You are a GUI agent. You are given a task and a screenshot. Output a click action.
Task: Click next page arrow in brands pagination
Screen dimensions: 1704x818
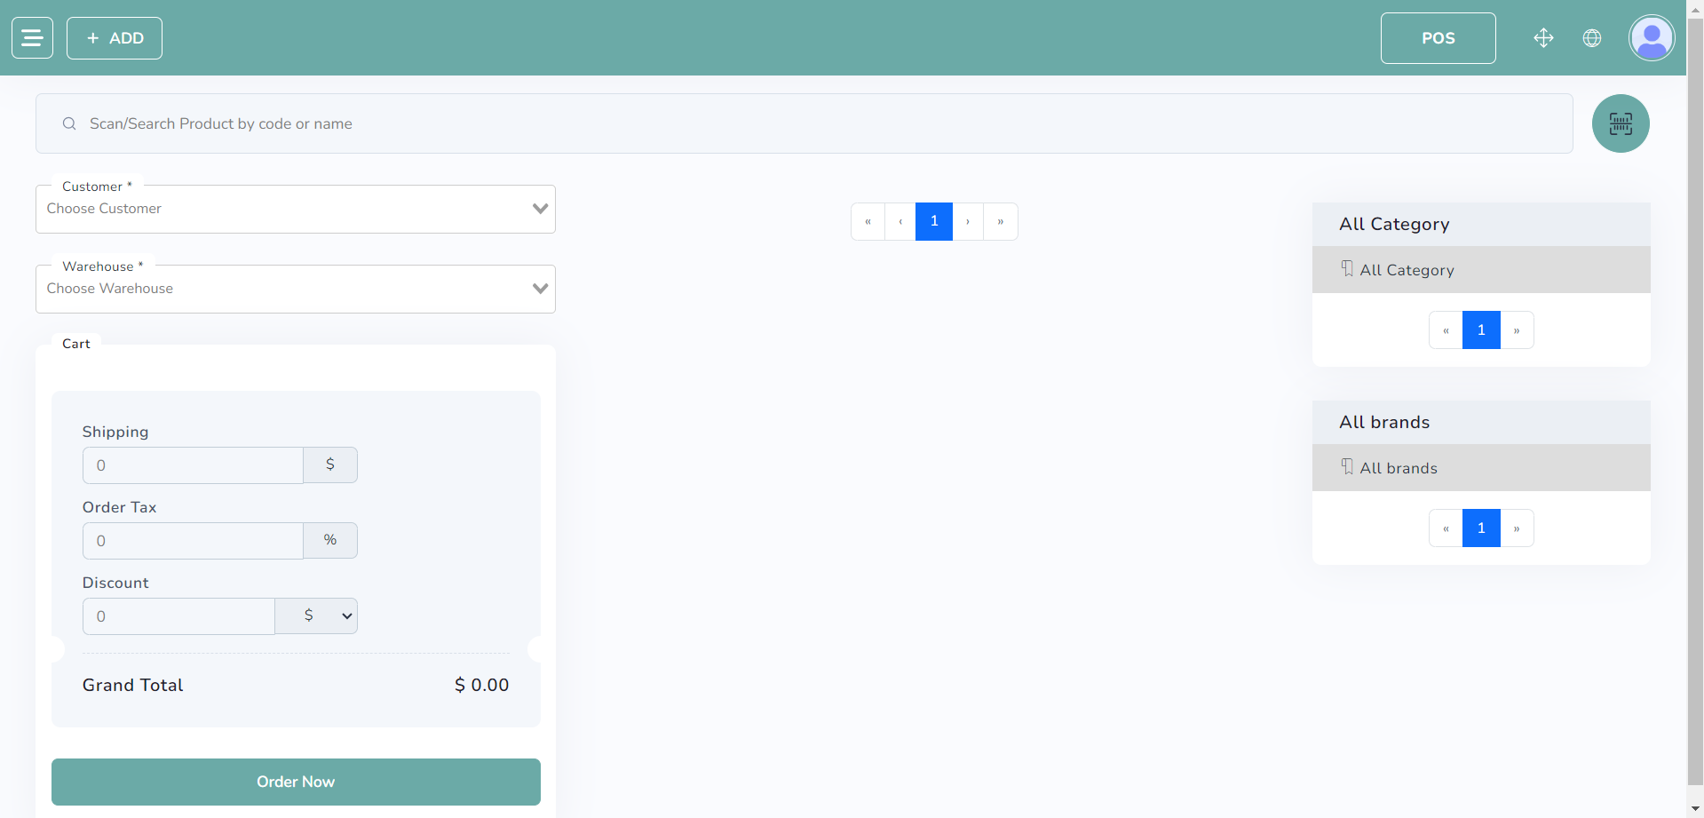[1517, 528]
